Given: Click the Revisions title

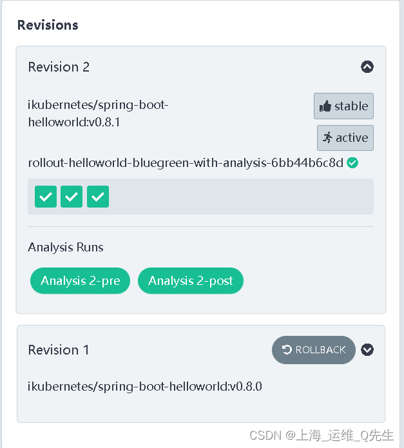Looking at the screenshot, I should click(48, 25).
